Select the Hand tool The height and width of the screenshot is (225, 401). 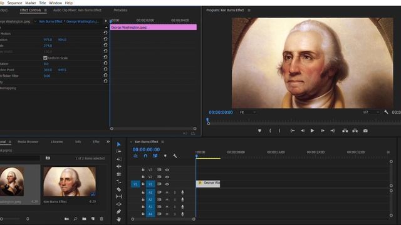pos(118,219)
